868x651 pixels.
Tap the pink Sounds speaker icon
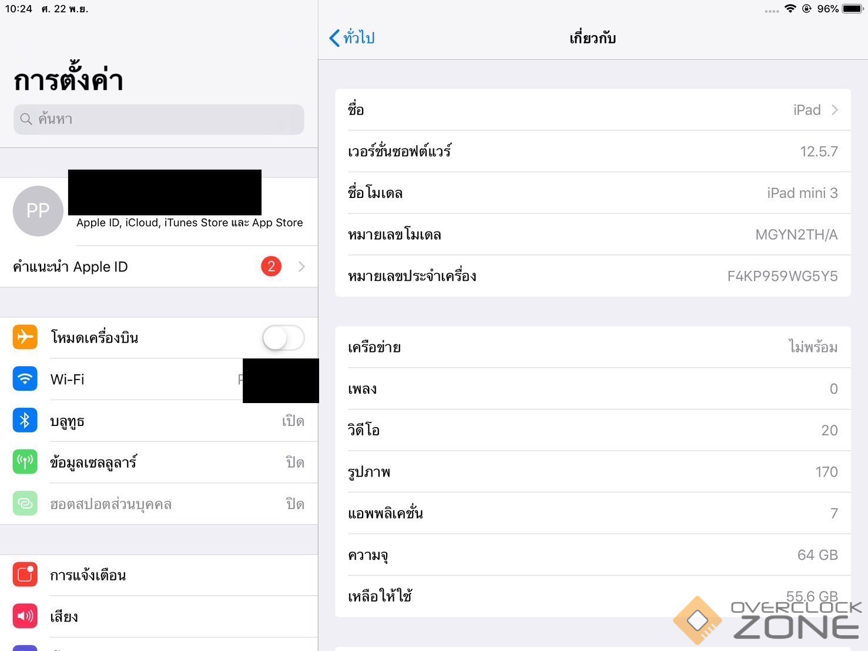[x=25, y=616]
